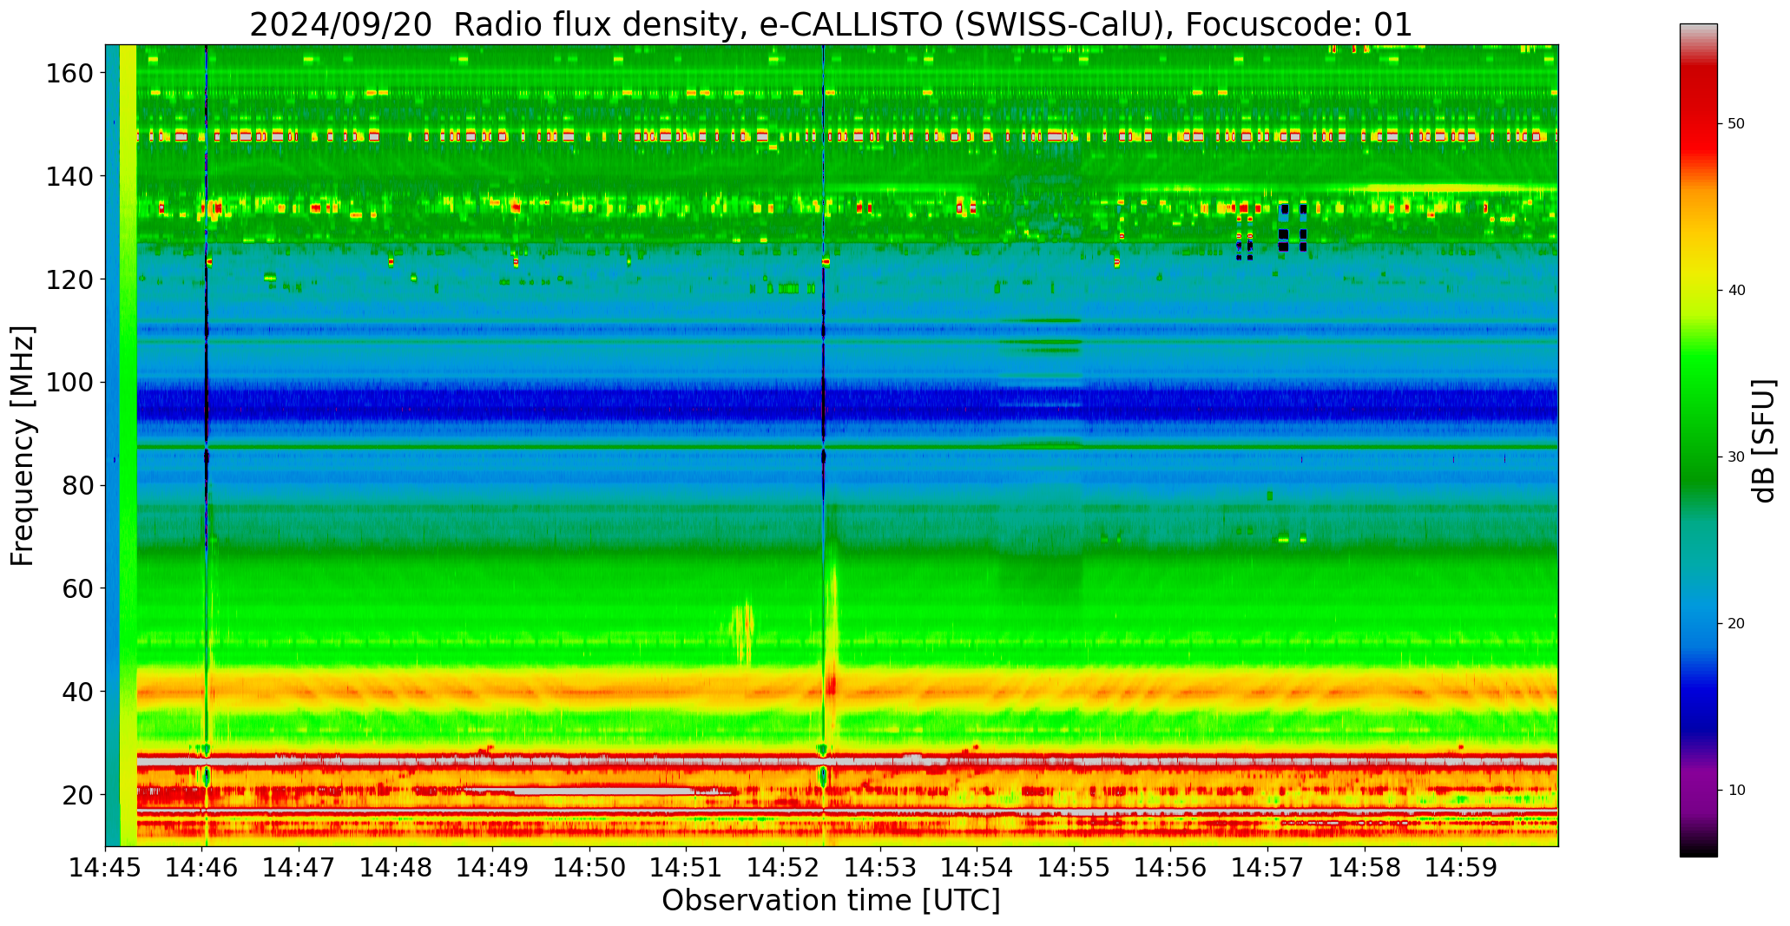Image resolution: width=1790 pixels, height=926 pixels.
Task: Click the 20 dB colorbar tick label
Action: [x=1736, y=624]
